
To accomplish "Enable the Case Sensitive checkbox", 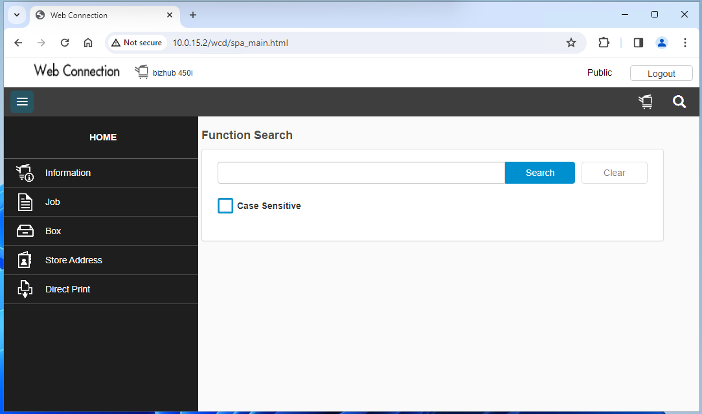I will click(225, 205).
